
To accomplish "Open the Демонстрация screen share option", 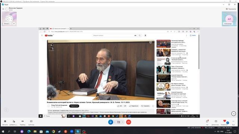I will click(216, 122).
